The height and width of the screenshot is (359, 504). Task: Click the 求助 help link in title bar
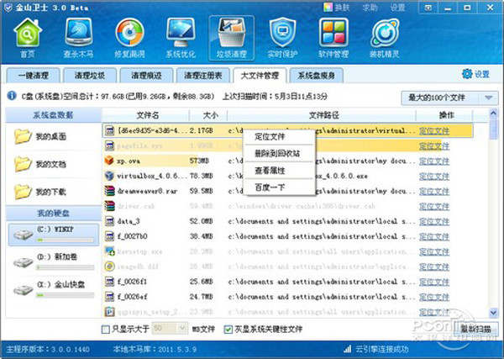(x=370, y=8)
